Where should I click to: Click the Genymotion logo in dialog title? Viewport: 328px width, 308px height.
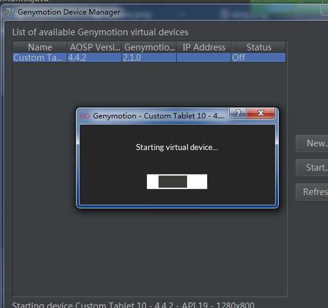tap(84, 115)
